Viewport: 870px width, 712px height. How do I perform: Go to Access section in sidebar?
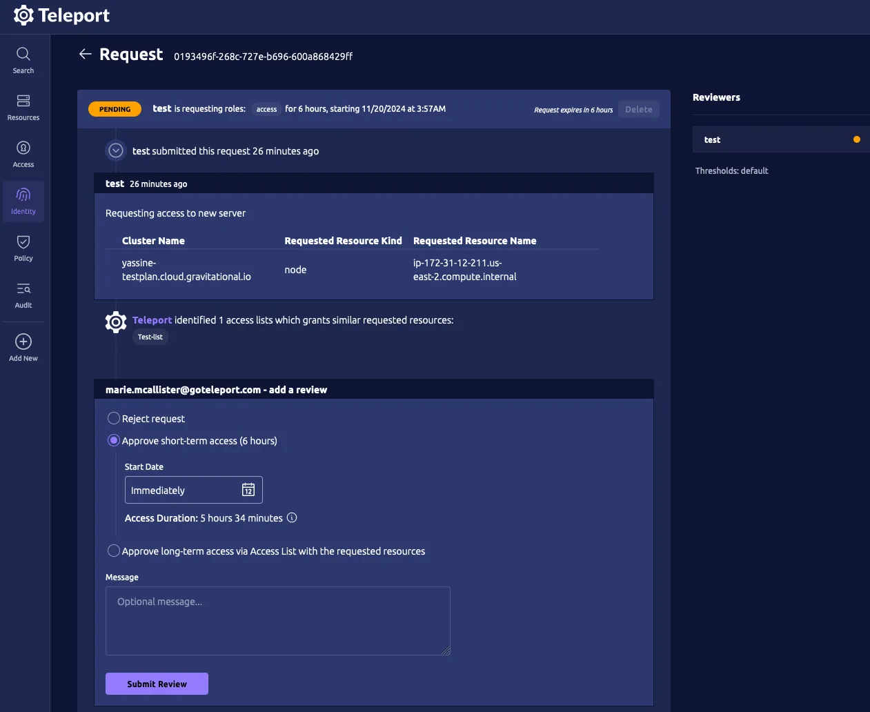click(23, 154)
